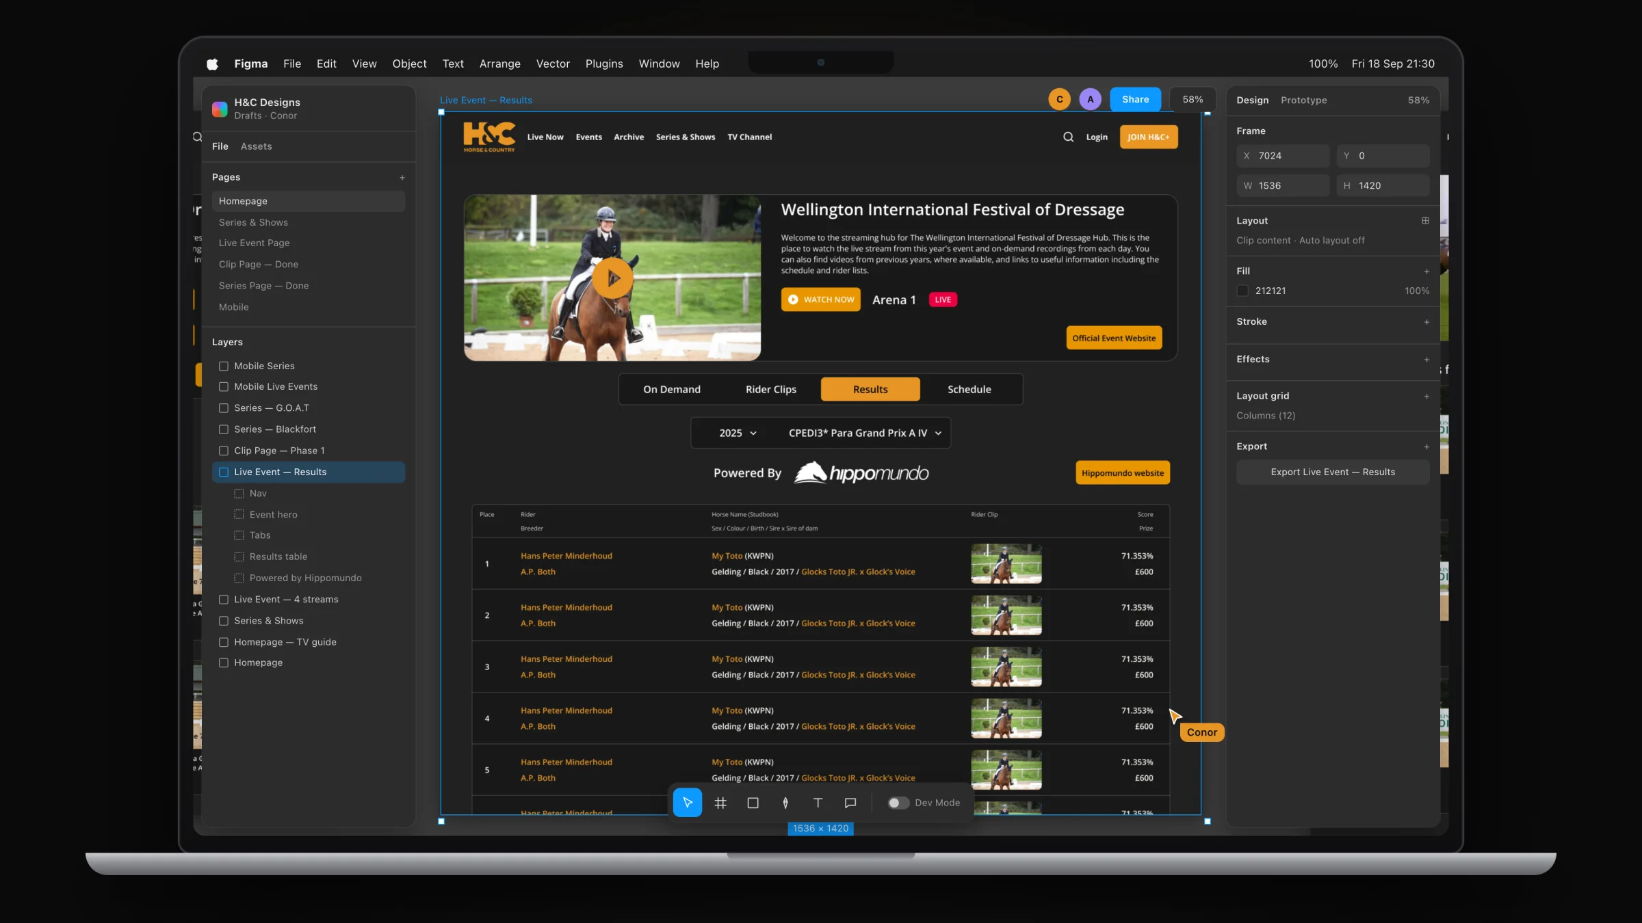Select the Frame tool in bottom toolbar
The height and width of the screenshot is (923, 1642).
pos(720,803)
